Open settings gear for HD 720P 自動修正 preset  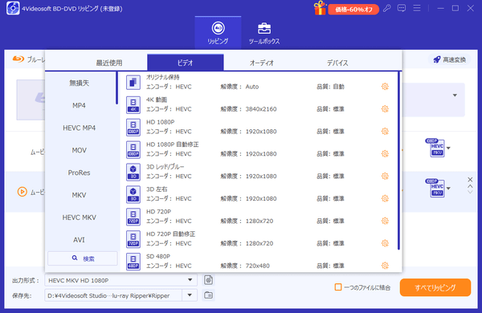(385, 243)
